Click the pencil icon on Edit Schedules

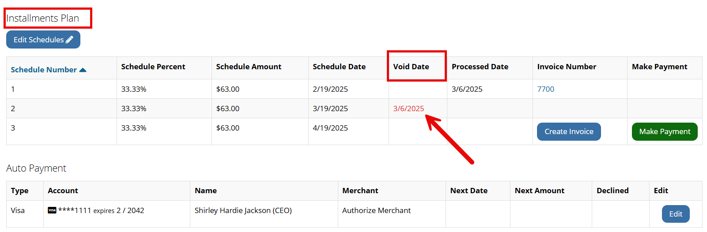[x=69, y=40]
